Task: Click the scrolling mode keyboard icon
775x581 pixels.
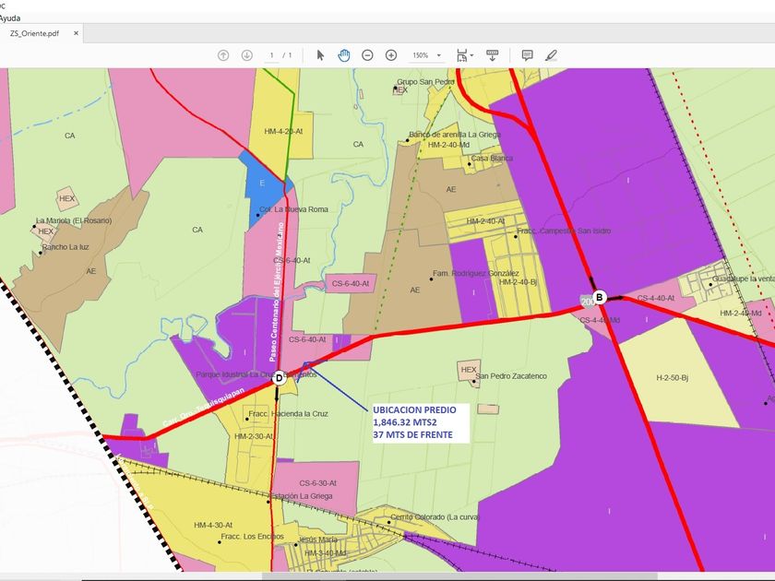Action: [x=493, y=55]
